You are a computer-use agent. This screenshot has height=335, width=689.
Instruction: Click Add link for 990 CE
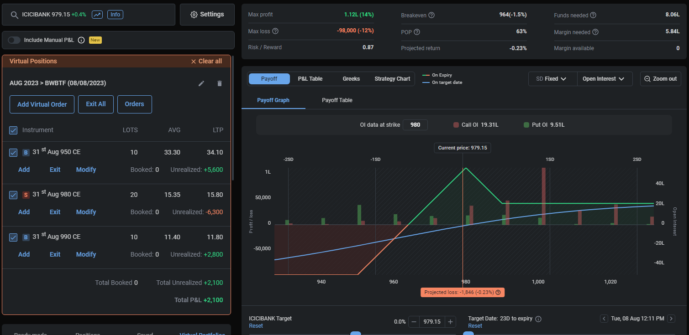[x=24, y=254]
